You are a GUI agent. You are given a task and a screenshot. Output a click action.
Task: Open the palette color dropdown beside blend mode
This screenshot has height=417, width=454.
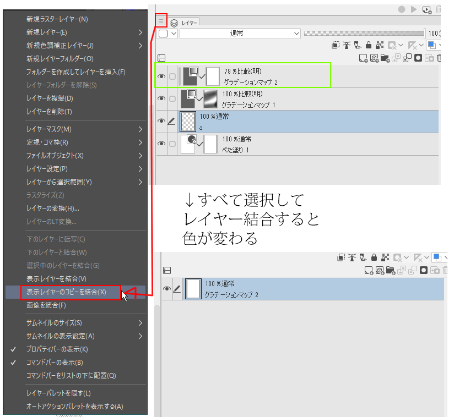(x=168, y=34)
